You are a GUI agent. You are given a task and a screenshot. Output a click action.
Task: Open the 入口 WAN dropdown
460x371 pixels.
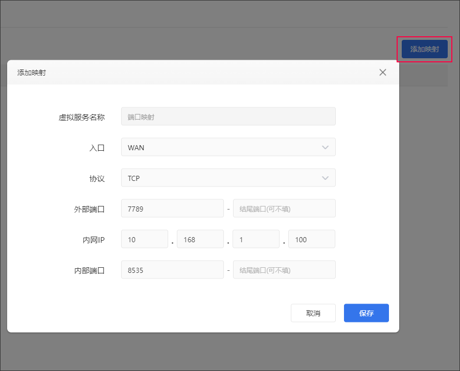coord(228,147)
